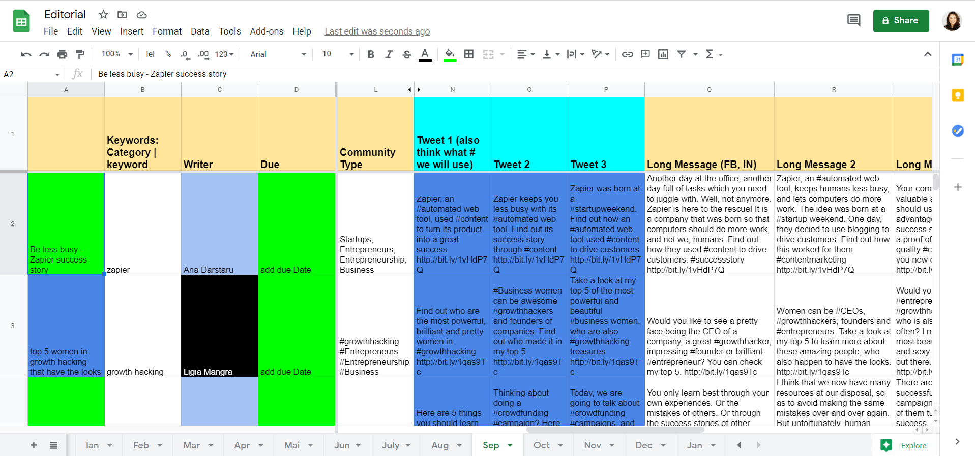
Task: Format as currency (lei)
Action: click(x=150, y=54)
